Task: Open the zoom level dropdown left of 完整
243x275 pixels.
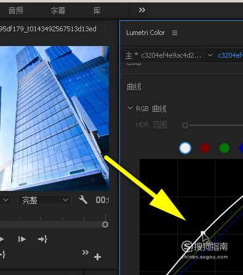Action: click(x=6, y=200)
